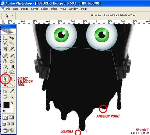The image size is (150, 135).
Task: Select the Move tool
Action: click(x=12, y=38)
